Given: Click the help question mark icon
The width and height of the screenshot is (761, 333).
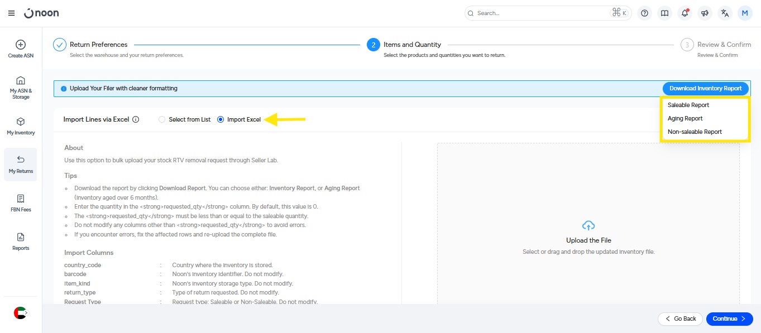Looking at the screenshot, I should (x=644, y=13).
